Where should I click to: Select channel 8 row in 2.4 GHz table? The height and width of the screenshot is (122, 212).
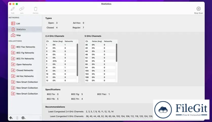point(61,68)
